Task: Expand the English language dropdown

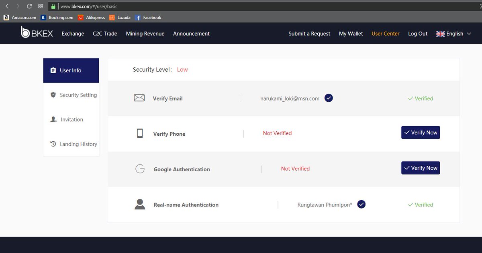Action: click(x=453, y=34)
